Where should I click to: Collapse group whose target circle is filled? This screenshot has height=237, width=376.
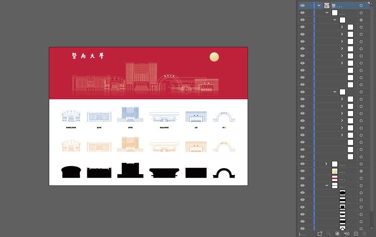click(335, 20)
